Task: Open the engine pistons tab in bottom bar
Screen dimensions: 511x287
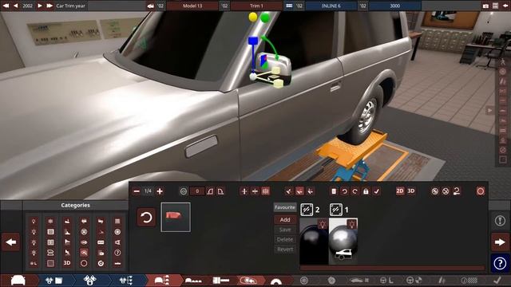Action: [x=89, y=280]
